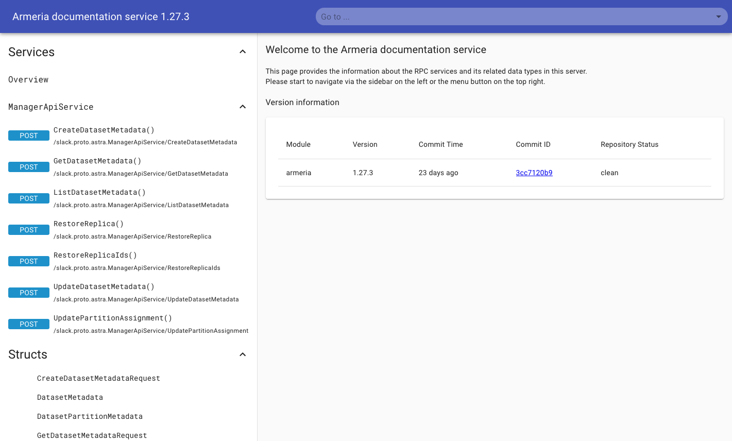The height and width of the screenshot is (441, 732).
Task: Open the Go to dropdown arrow
Action: 719,17
